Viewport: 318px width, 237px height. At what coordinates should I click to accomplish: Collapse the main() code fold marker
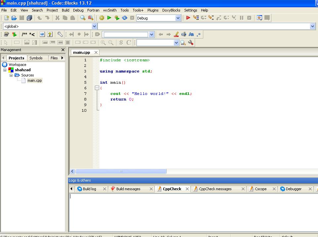tap(97, 88)
